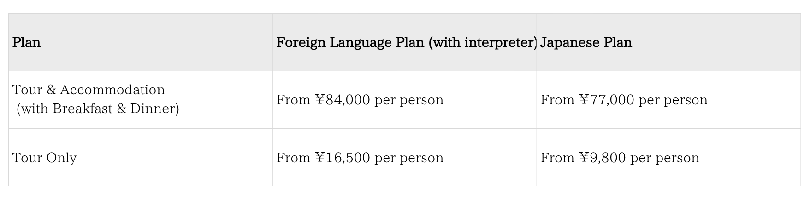Click the words "(with interpreter)" in the header
Image resolution: width=810 pixels, height=200 pixels.
click(x=483, y=43)
